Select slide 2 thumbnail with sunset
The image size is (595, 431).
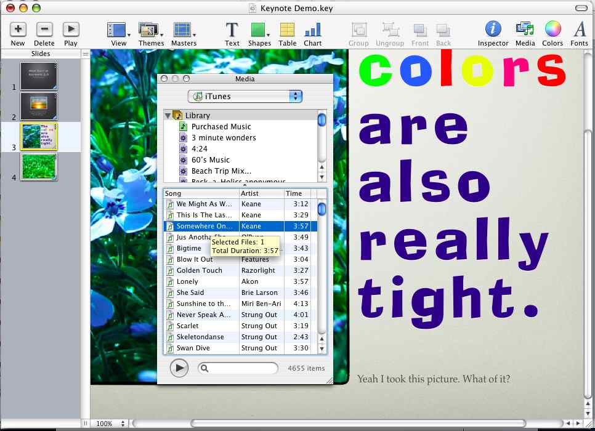38,107
